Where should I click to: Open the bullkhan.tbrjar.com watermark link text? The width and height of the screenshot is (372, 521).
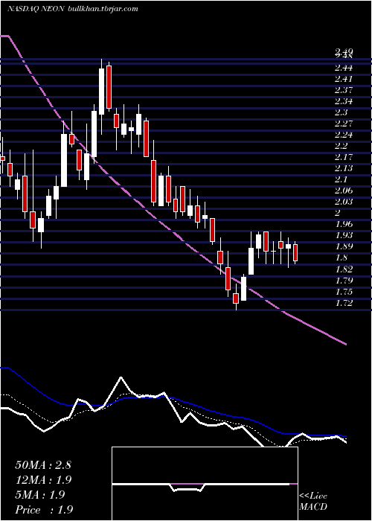(103, 9)
